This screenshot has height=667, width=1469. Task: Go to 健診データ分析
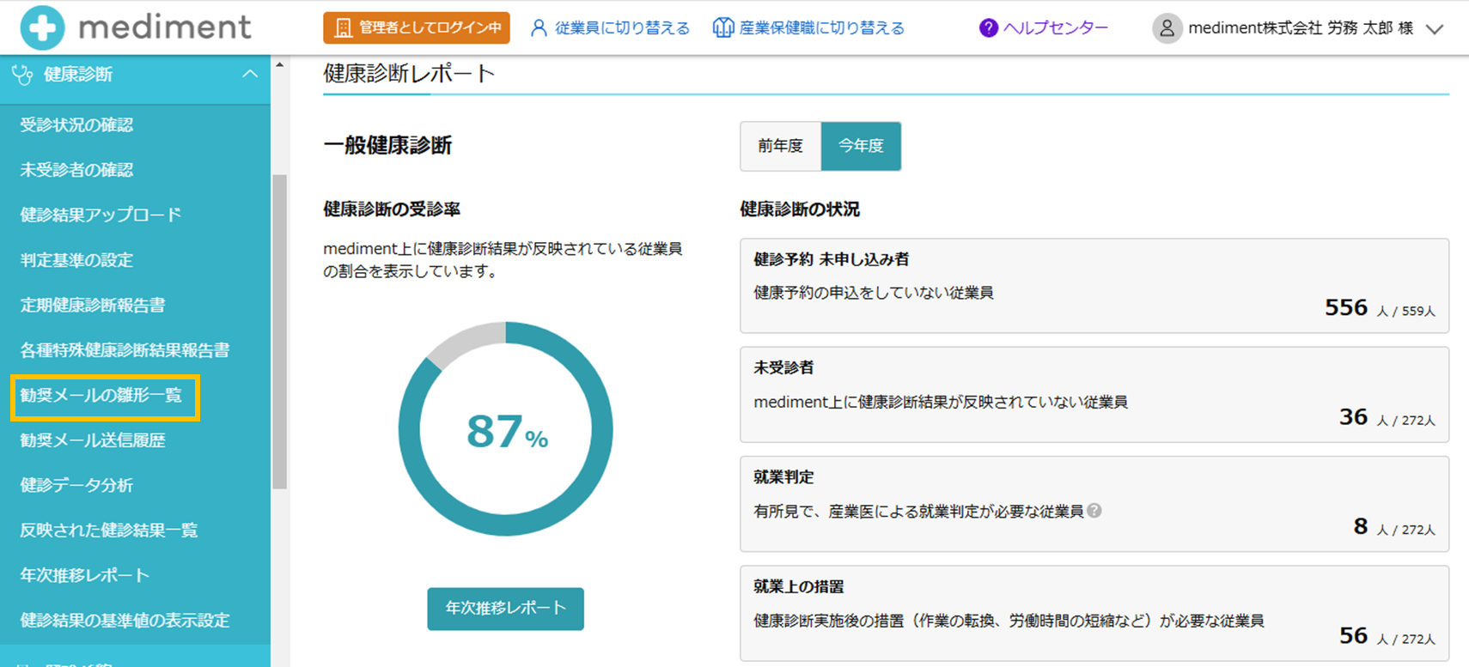77,485
